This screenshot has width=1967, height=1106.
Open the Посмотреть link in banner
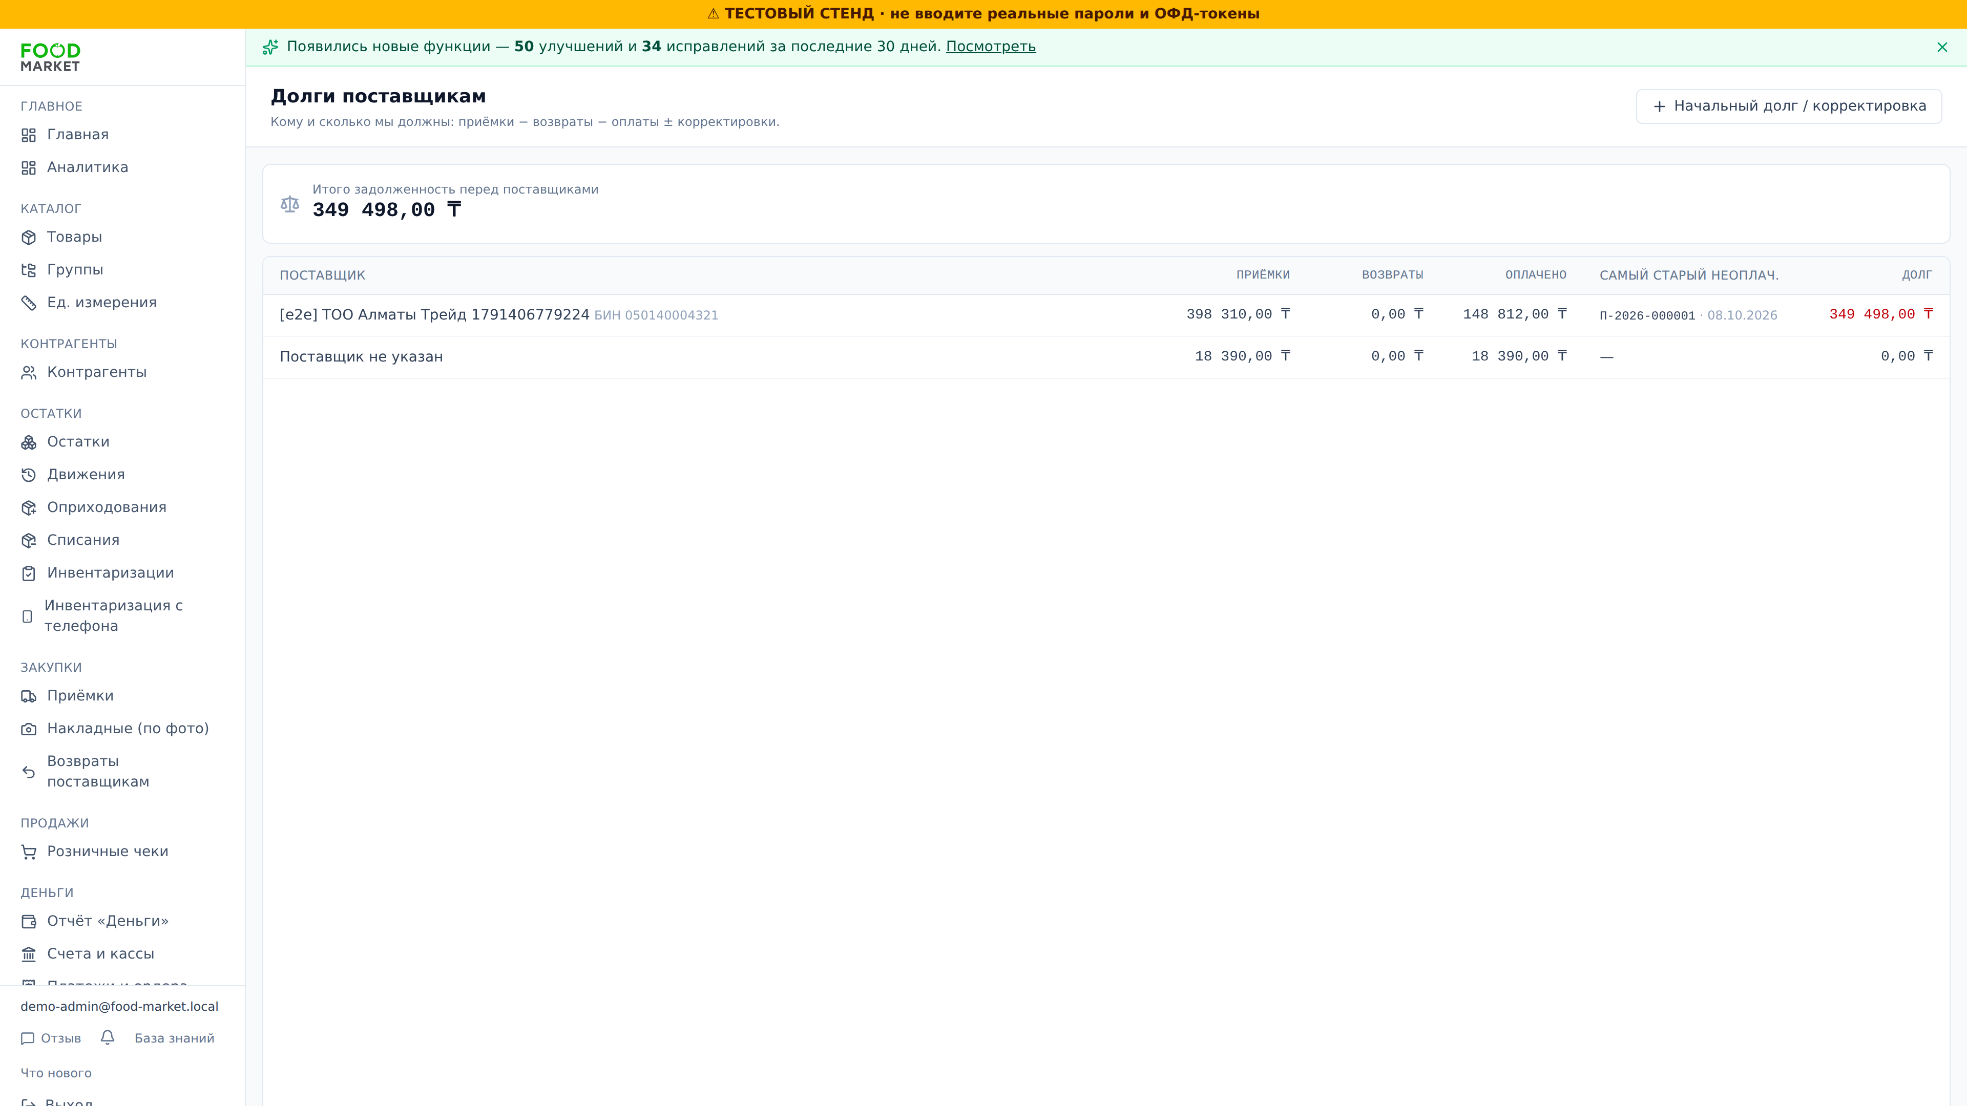(x=990, y=47)
